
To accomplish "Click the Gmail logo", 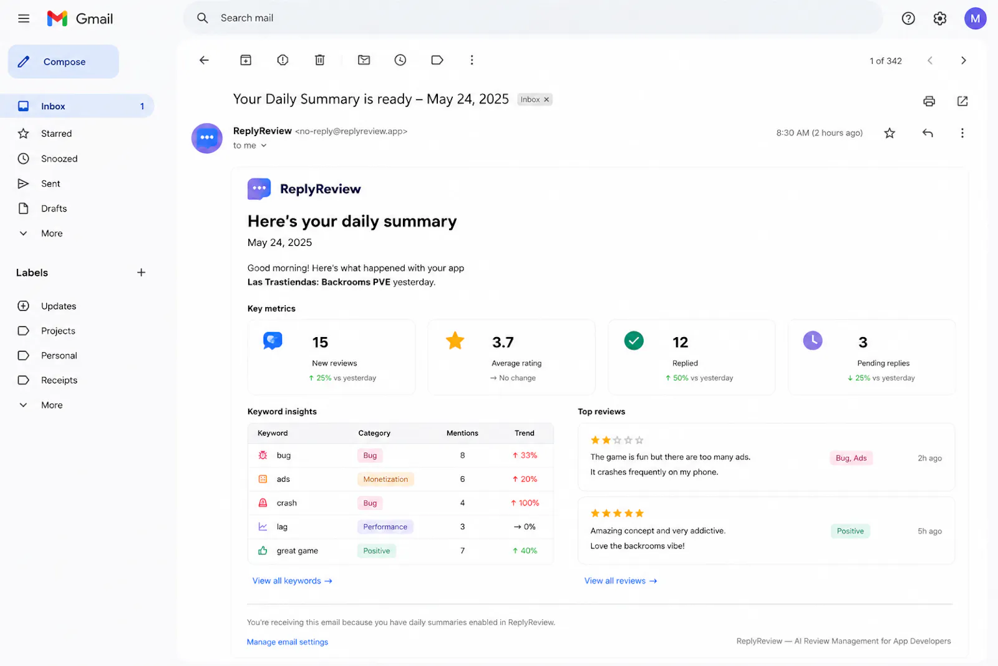I will tap(80, 19).
